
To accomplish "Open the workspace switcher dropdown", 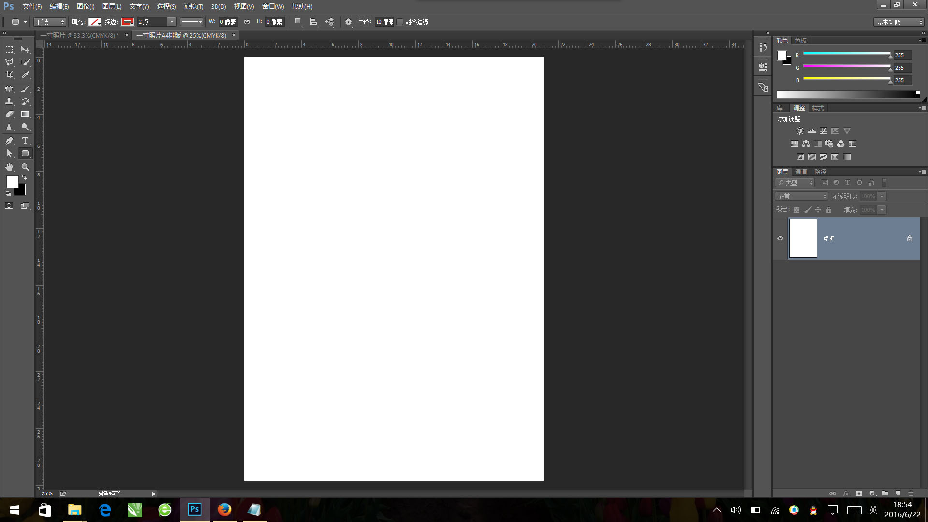I will tap(899, 22).
